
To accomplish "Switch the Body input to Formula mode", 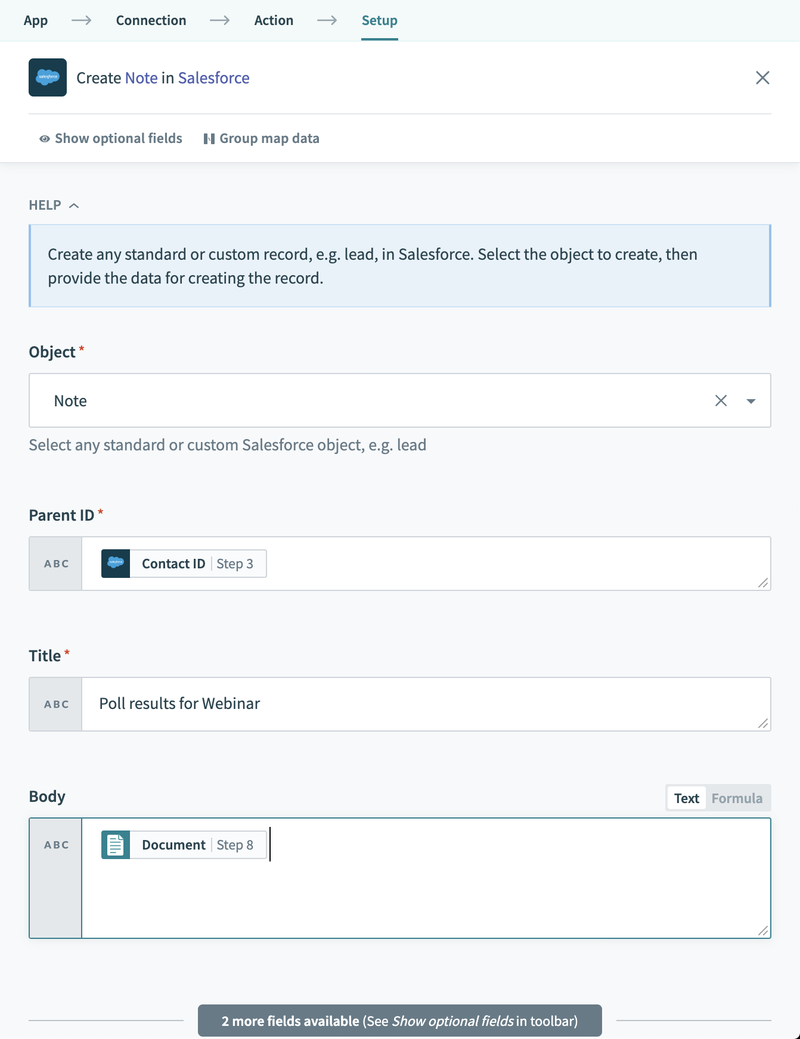I will (737, 798).
